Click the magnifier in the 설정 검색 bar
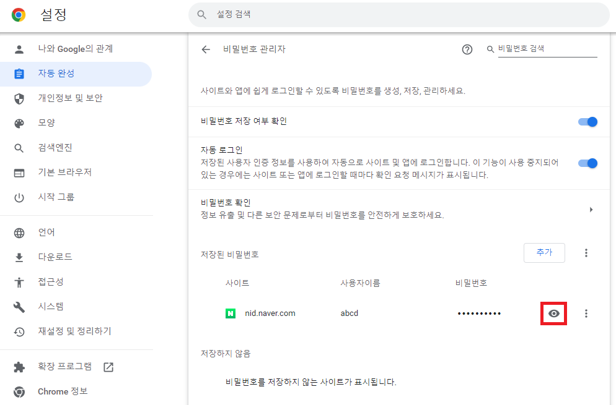616x405 pixels. [x=201, y=15]
